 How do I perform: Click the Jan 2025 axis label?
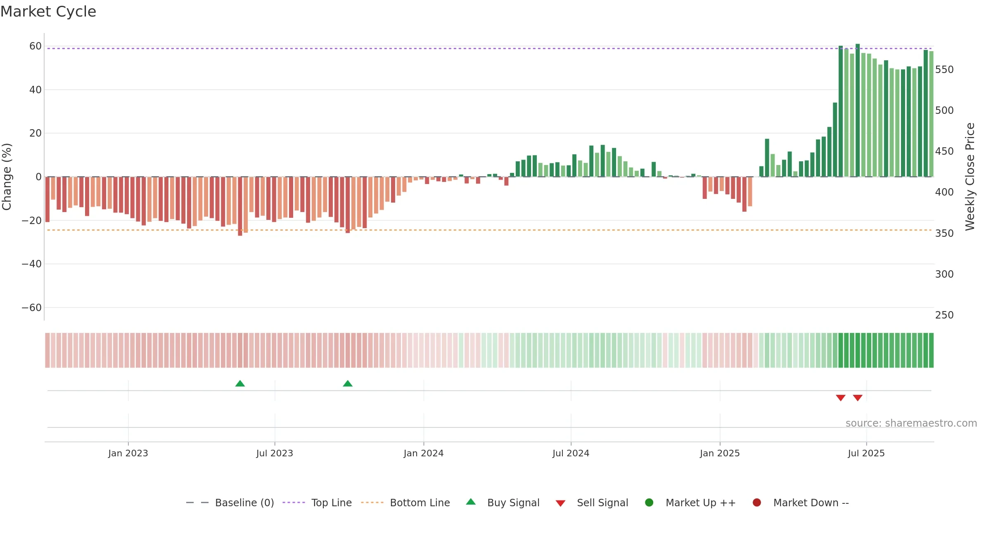(720, 453)
